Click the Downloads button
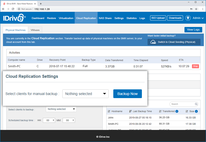The height and width of the screenshot is (142, 206). pos(175,18)
